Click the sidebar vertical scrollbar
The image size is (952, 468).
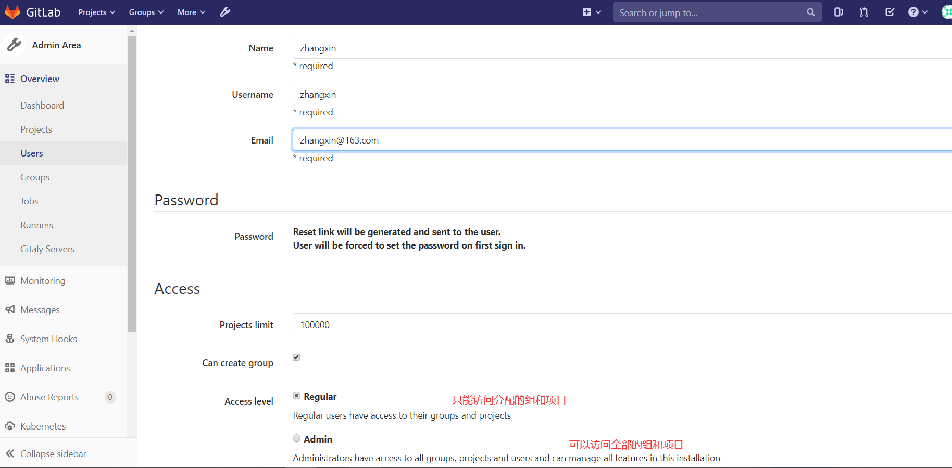point(132,182)
